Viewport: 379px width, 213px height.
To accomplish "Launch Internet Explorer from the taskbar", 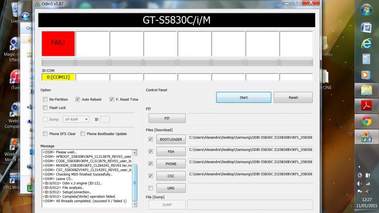I will coord(366,43).
